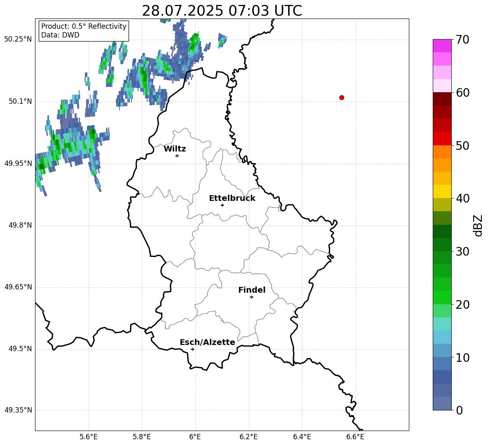Click the bright red colorbar swatch above 50
This screenshot has height=445, width=488.
click(442, 139)
